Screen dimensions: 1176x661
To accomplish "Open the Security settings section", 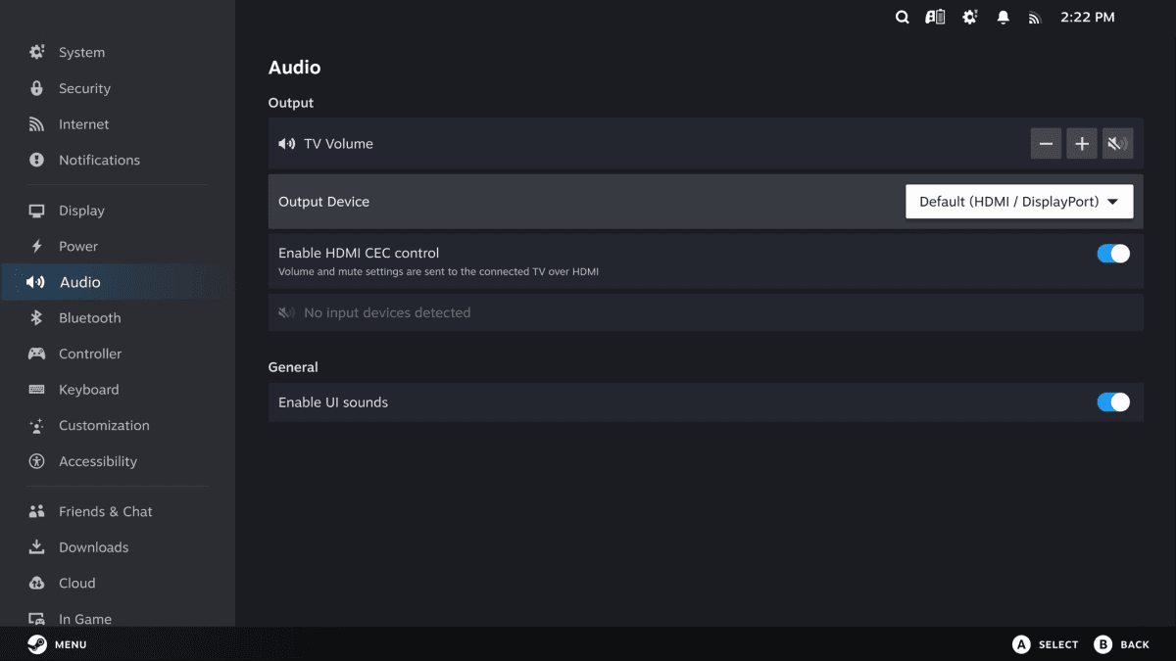I will click(118, 88).
